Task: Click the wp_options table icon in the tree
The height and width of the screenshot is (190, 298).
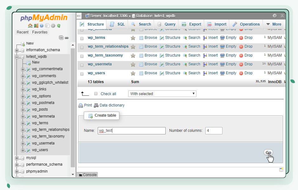Action: click(x=28, y=96)
